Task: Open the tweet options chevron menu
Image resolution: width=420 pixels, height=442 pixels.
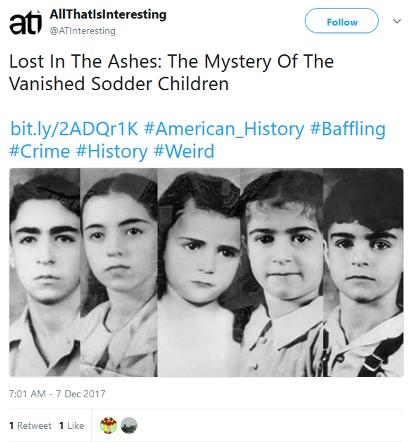Action: click(397, 22)
